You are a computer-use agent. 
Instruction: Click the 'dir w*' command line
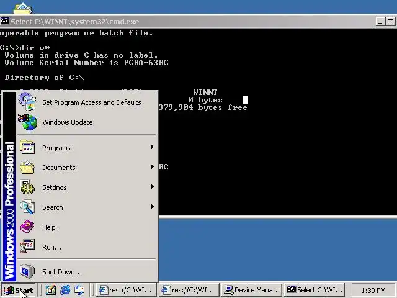coord(25,48)
